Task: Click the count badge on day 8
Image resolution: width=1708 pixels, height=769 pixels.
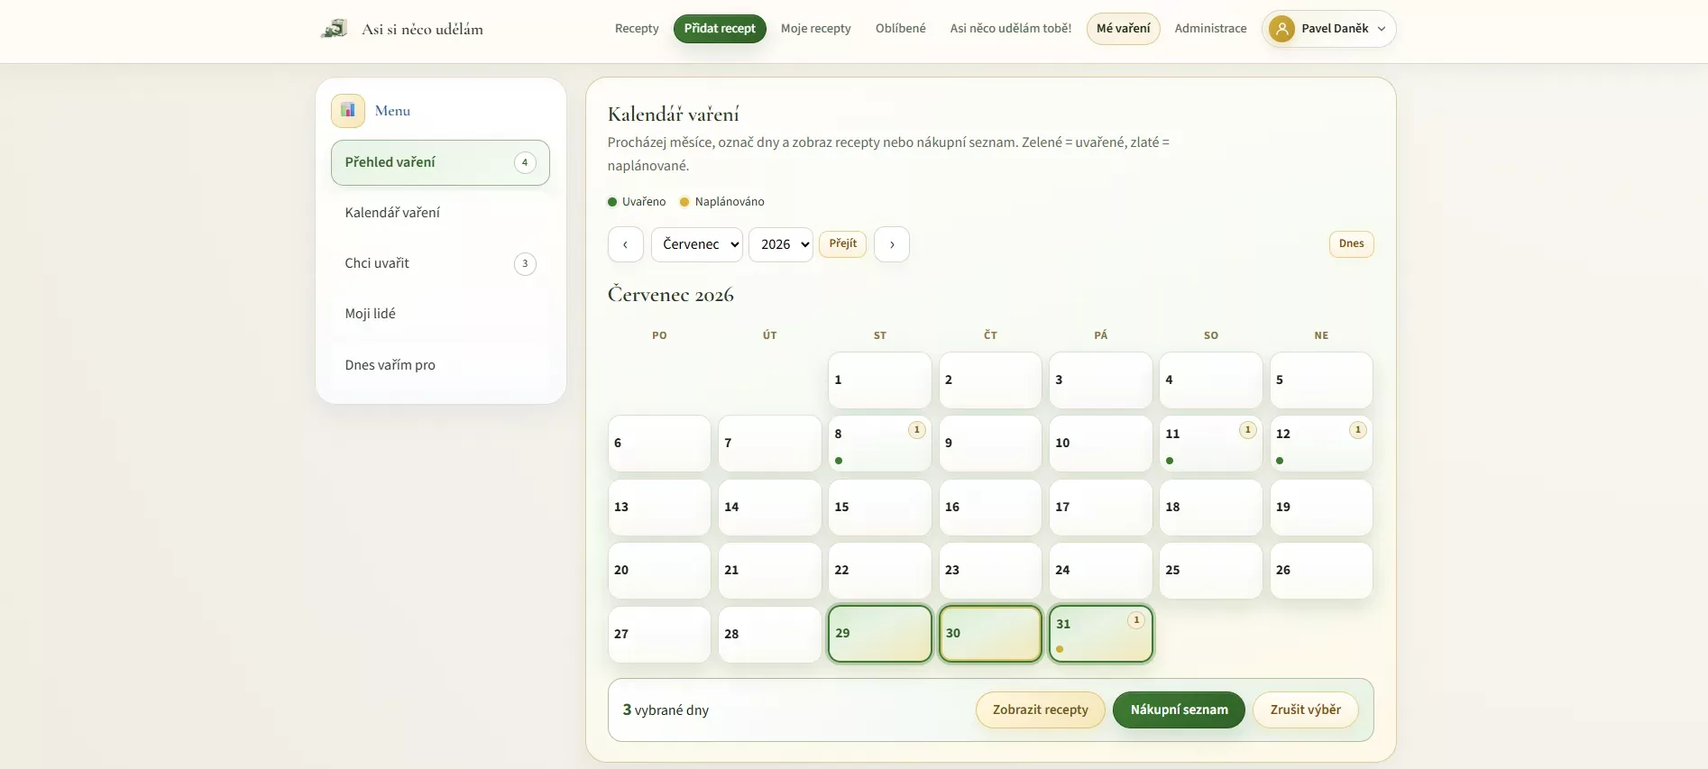Action: [x=917, y=430]
